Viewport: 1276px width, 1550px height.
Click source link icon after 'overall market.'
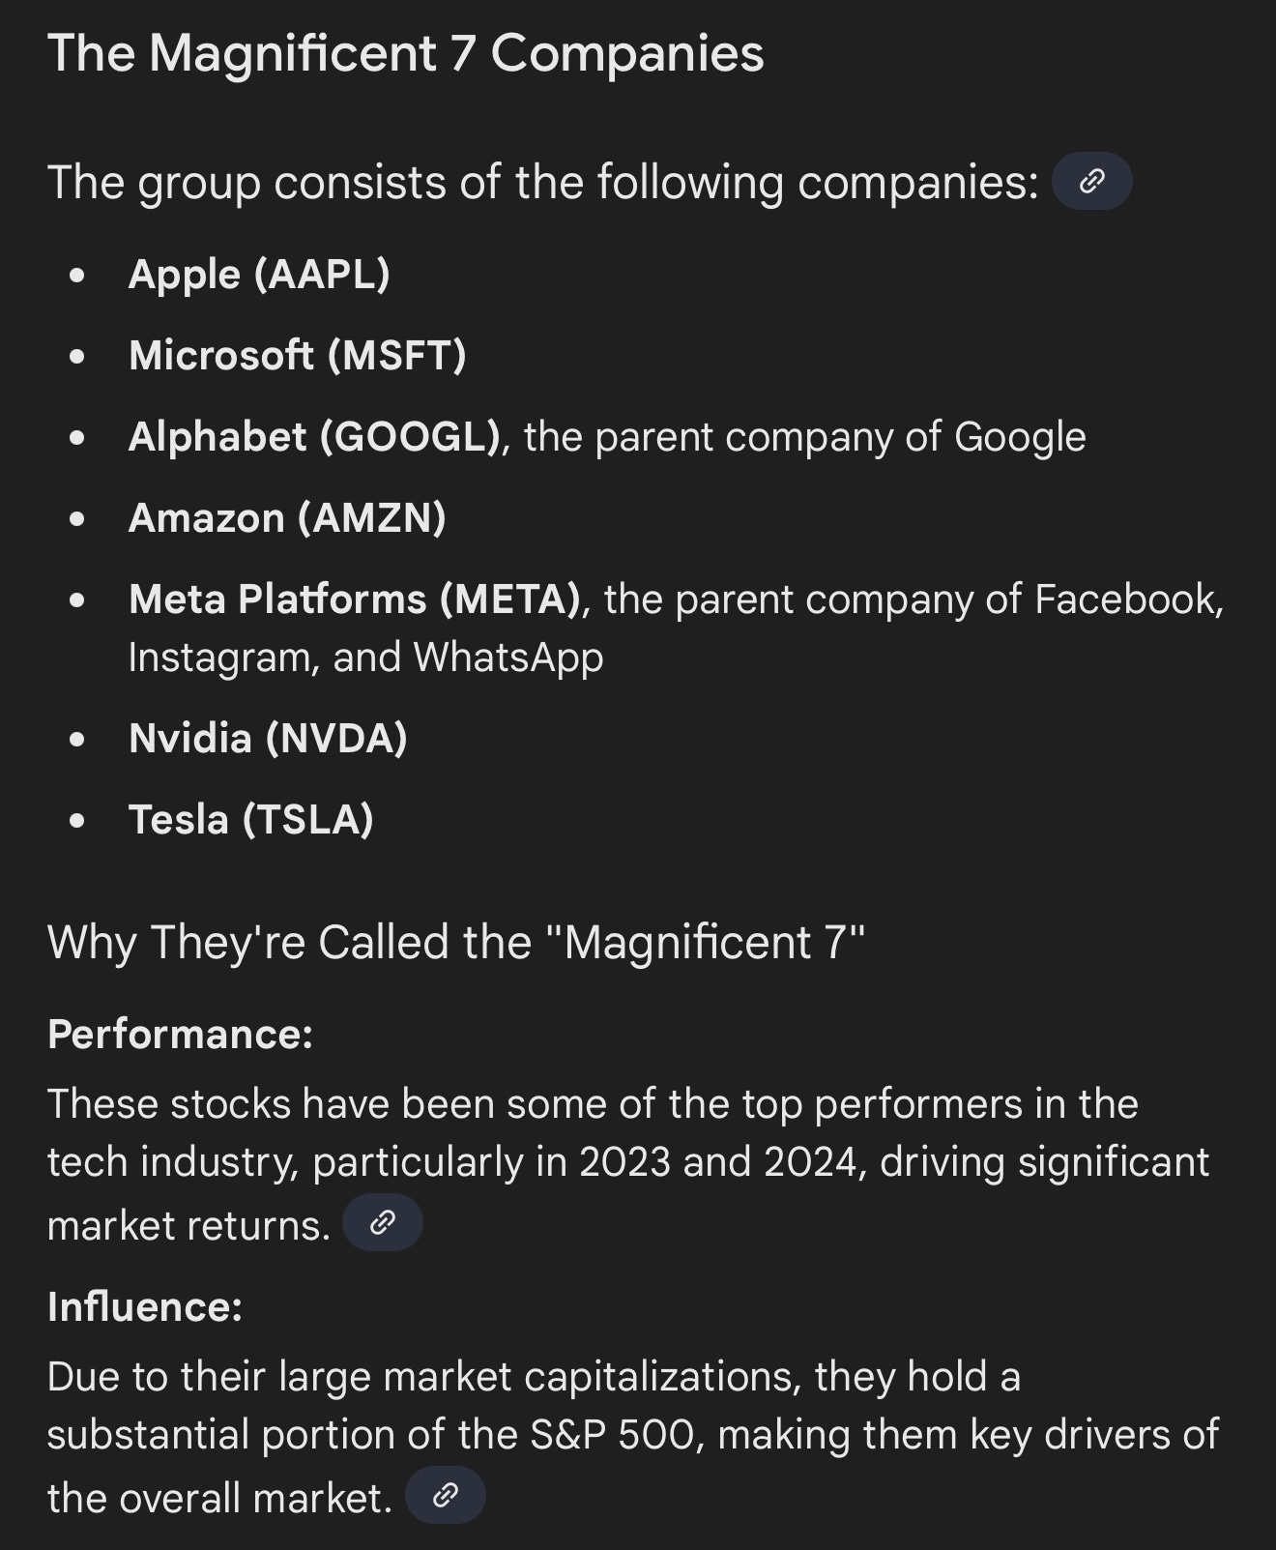click(445, 1495)
